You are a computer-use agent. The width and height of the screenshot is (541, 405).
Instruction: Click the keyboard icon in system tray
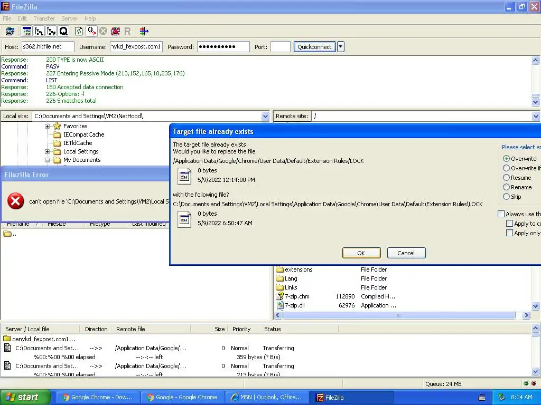(x=482, y=398)
